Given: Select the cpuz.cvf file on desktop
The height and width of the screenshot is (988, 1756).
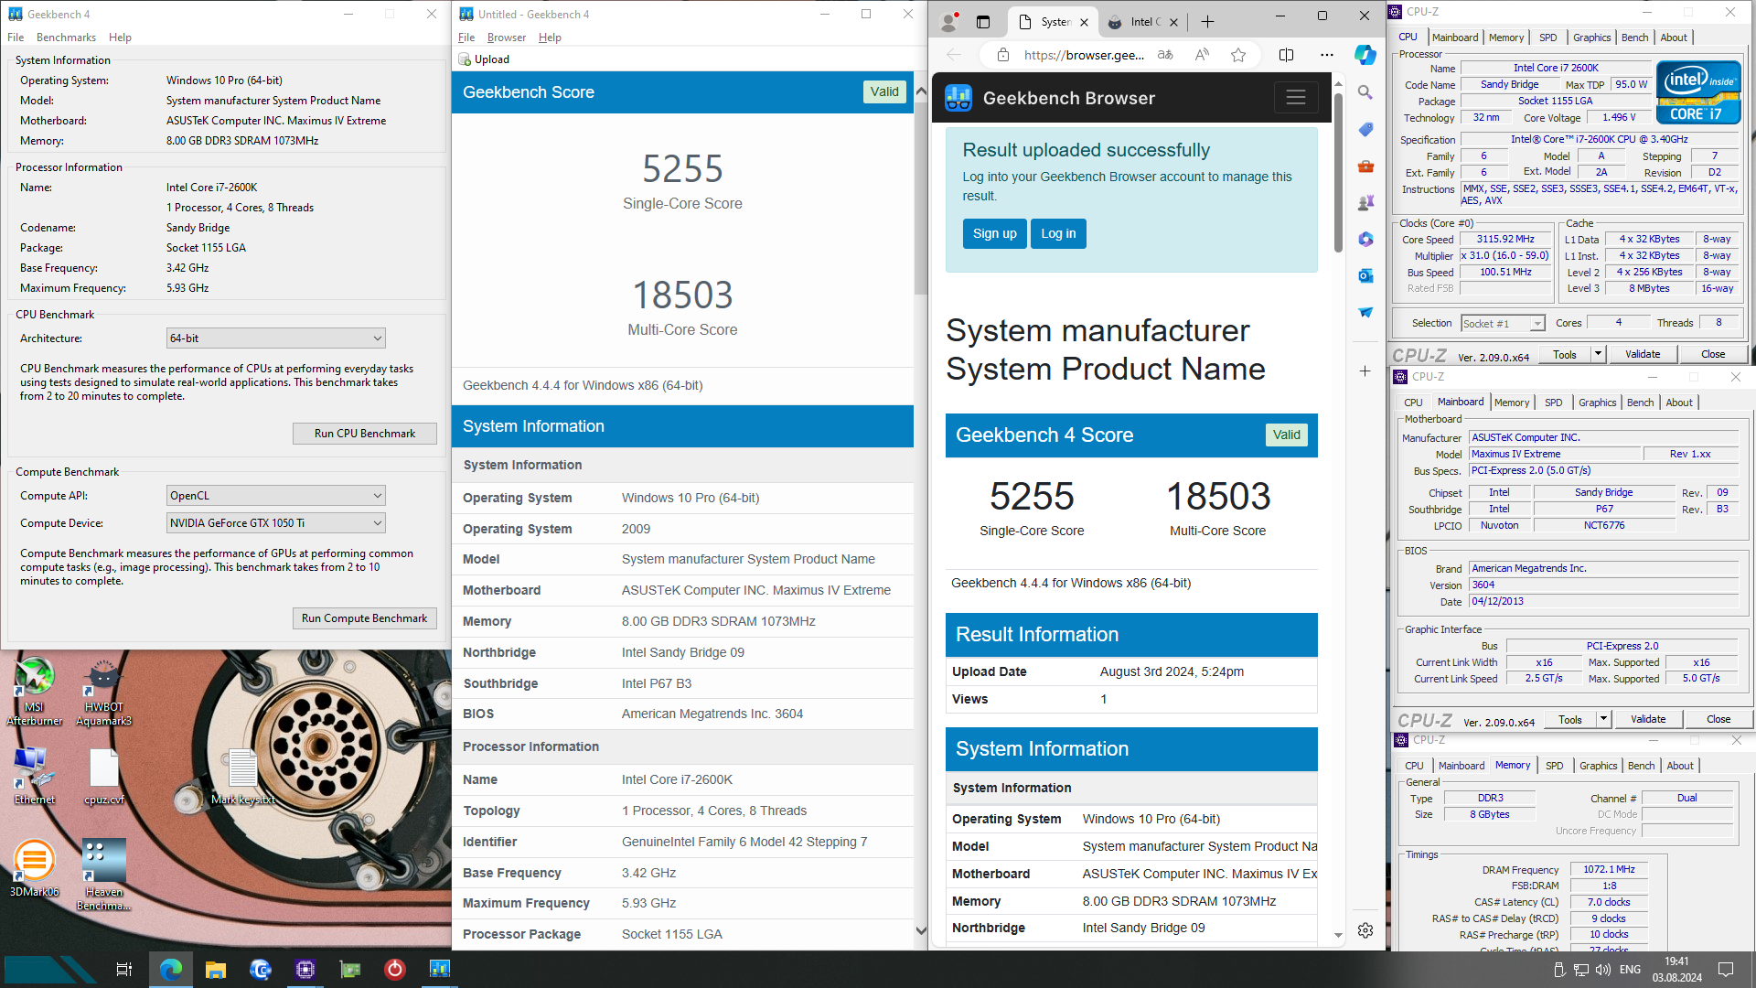Looking at the screenshot, I should (x=103, y=777).
